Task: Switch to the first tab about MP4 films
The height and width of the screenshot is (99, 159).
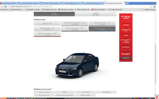Action: (x=9, y=3)
